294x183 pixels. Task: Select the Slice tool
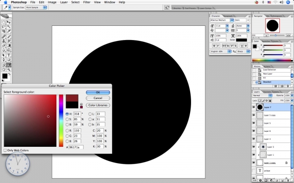tap(9, 31)
